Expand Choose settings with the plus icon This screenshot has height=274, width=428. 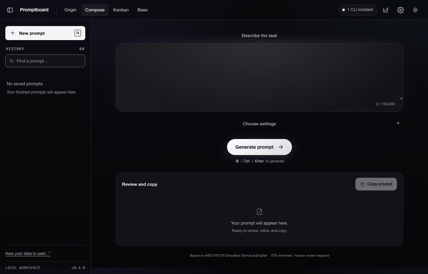tap(398, 123)
